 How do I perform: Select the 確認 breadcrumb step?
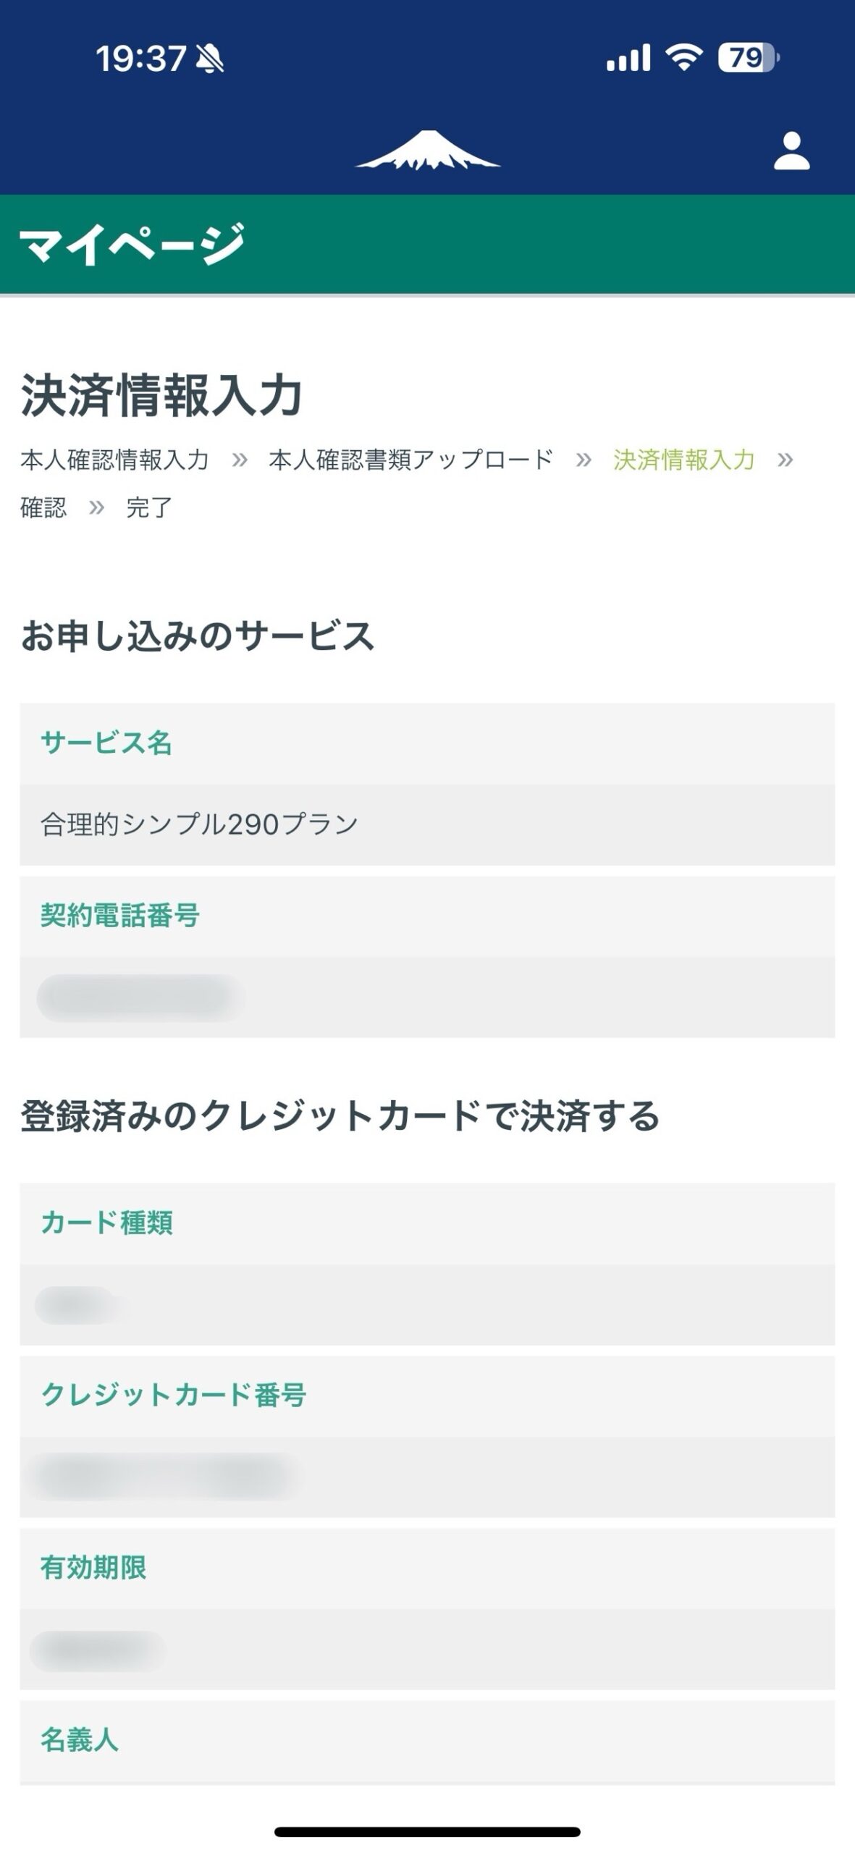43,507
